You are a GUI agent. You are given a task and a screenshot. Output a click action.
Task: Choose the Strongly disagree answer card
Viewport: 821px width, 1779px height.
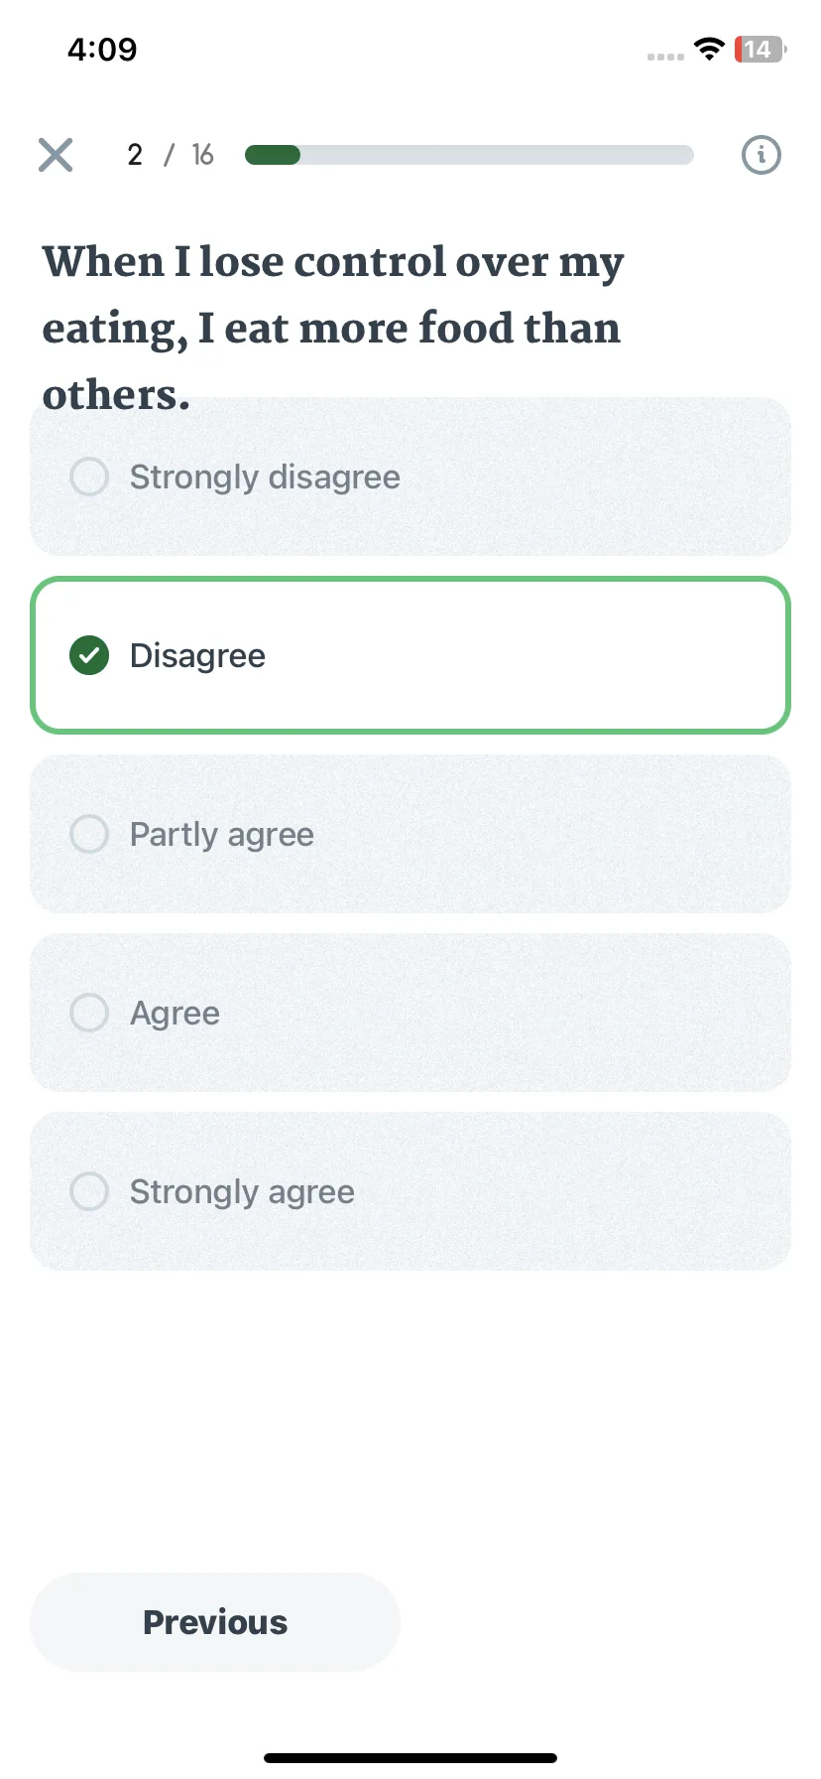point(410,477)
